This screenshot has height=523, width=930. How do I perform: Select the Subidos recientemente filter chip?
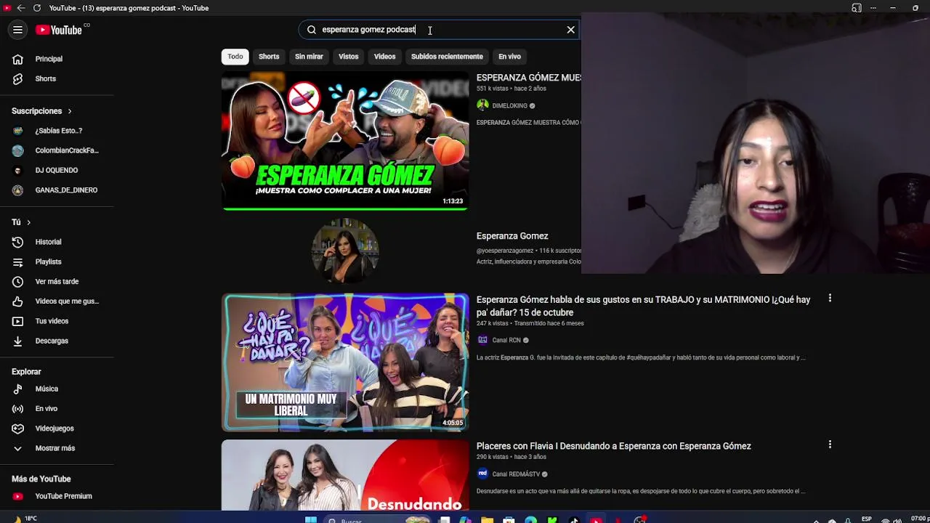tap(447, 57)
